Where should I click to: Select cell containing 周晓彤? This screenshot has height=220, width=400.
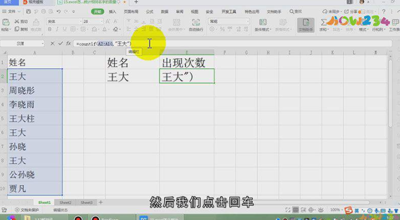tap(35, 90)
